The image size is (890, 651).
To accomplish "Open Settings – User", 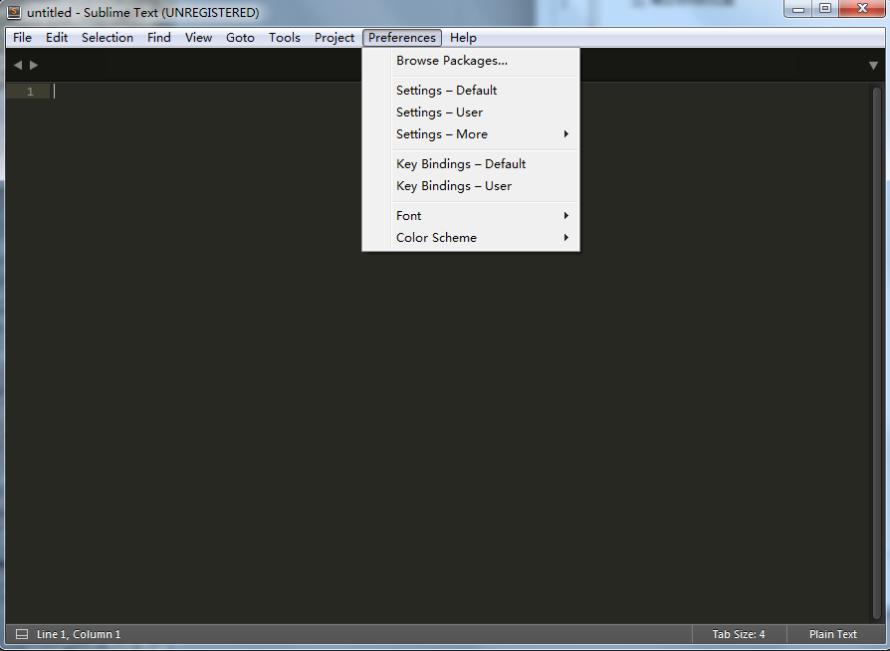I will [471, 112].
